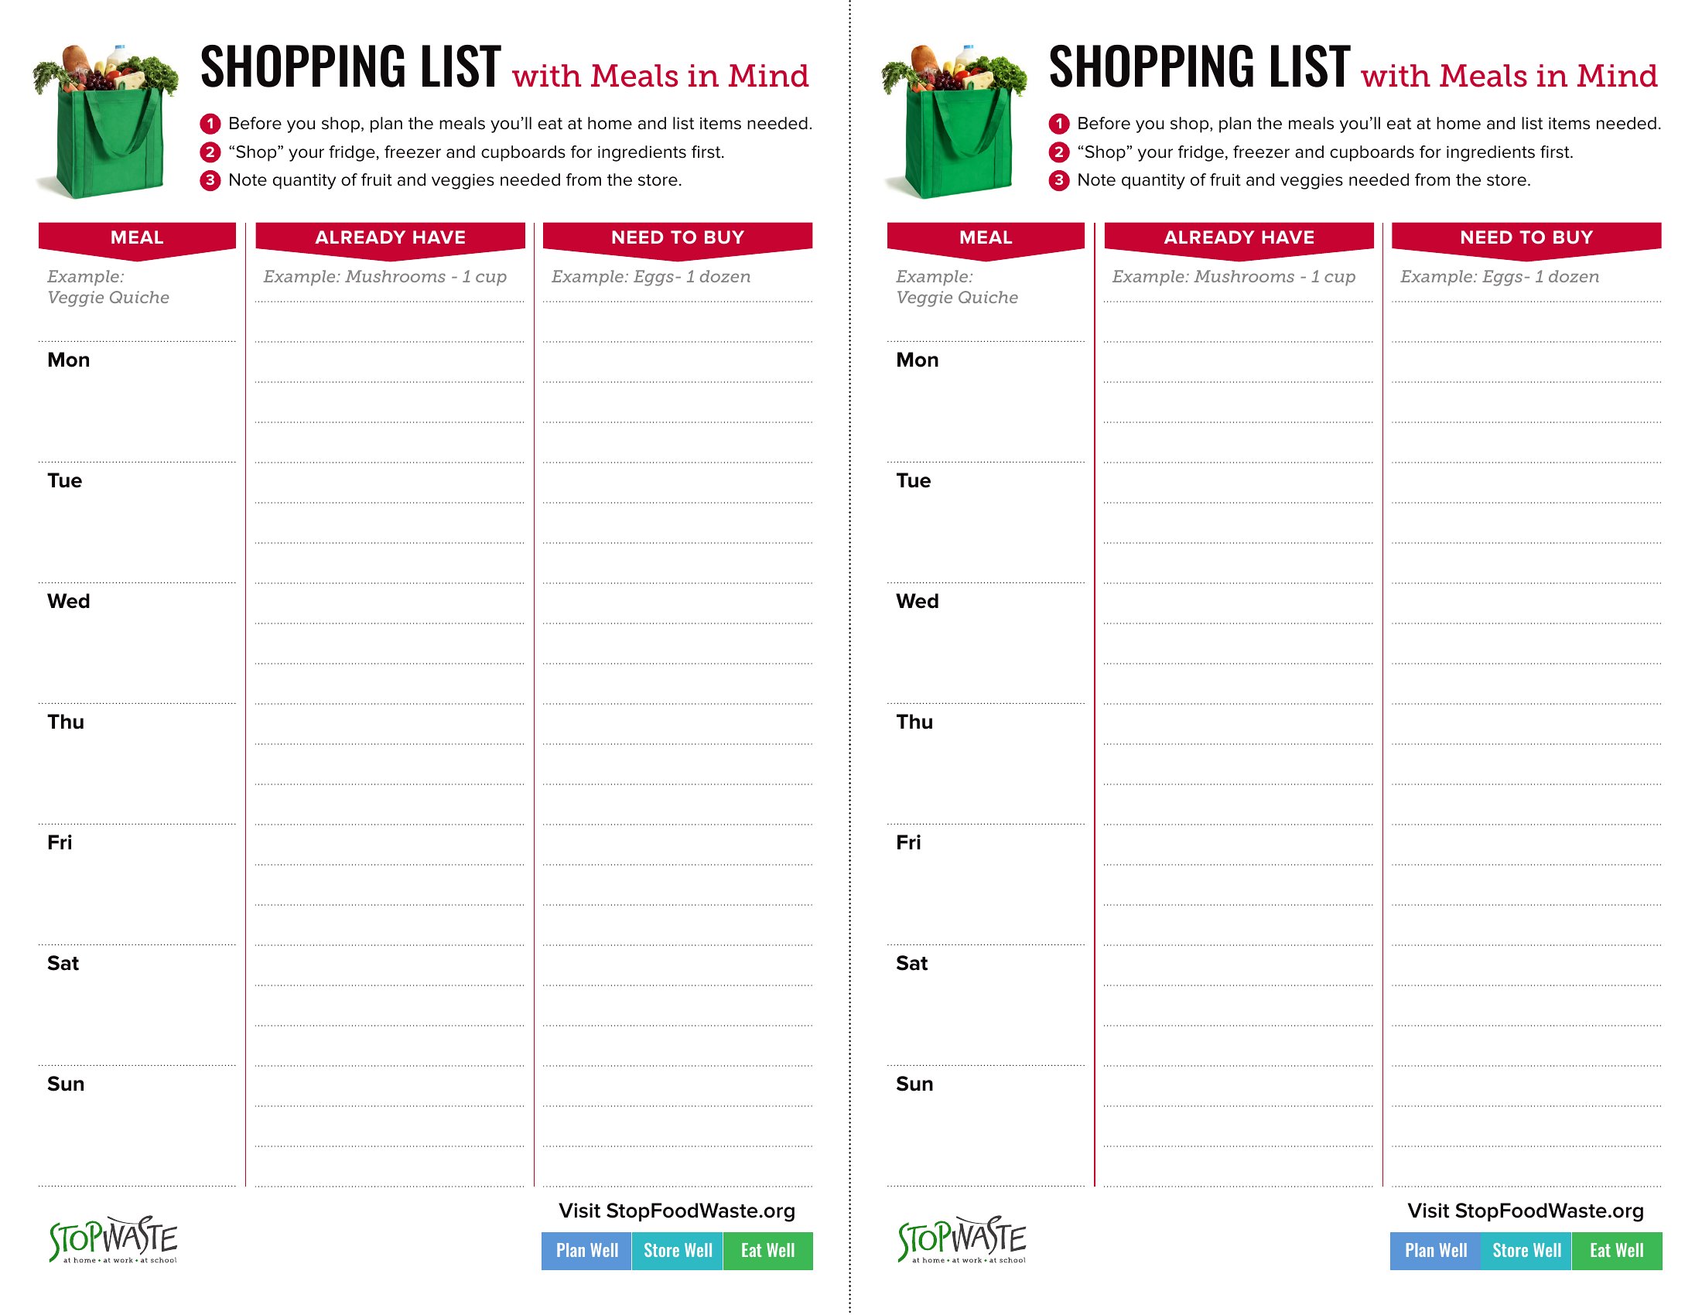Image resolution: width=1702 pixels, height=1315 pixels.
Task: Click the StopWaste logo on the left page
Action: coord(114,1238)
